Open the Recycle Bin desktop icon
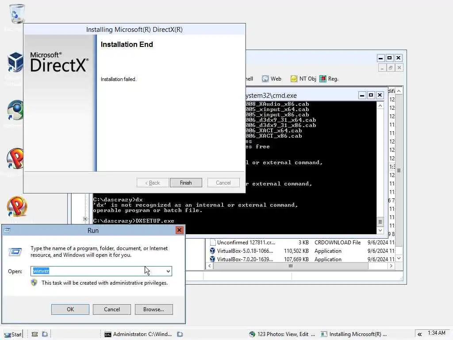The width and height of the screenshot is (453, 340). [17, 14]
